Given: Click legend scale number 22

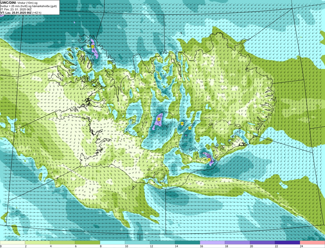Looking at the screenshot, I should 276,246.
